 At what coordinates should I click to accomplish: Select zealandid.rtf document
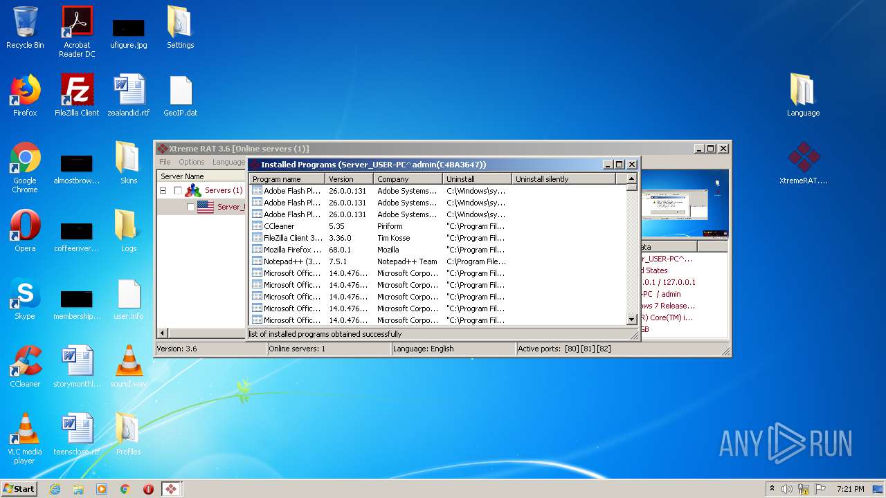129,95
